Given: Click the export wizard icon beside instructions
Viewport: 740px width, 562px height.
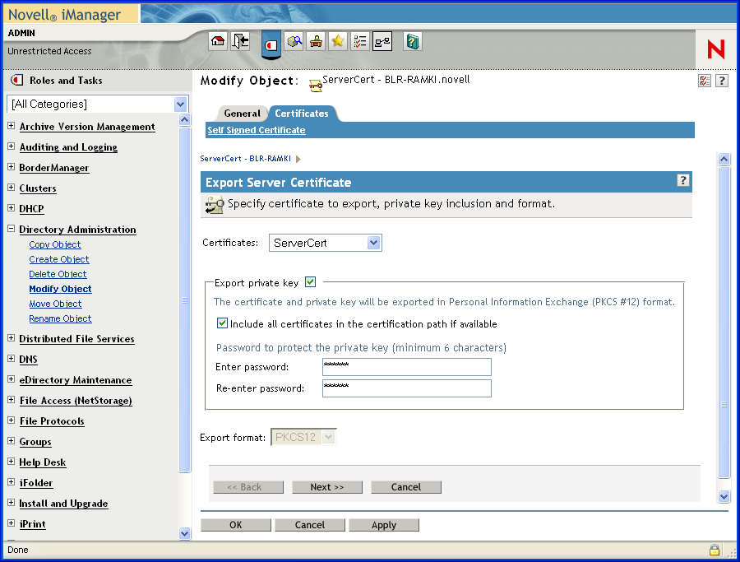Looking at the screenshot, I should click(215, 205).
